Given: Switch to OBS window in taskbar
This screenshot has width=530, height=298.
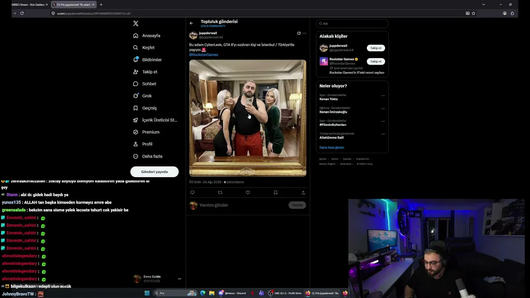Looking at the screenshot, I should click(284, 293).
